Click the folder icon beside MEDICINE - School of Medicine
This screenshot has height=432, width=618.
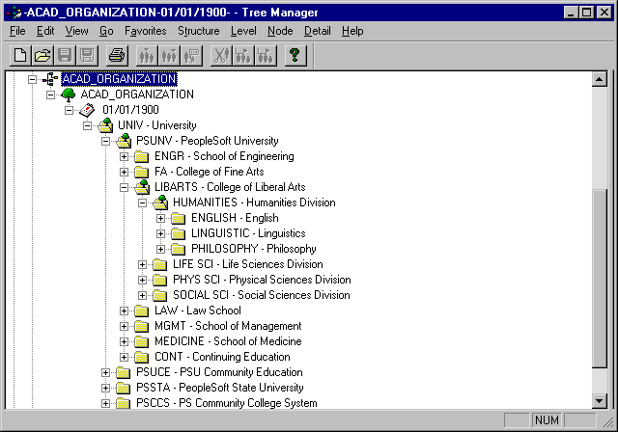[x=142, y=342]
